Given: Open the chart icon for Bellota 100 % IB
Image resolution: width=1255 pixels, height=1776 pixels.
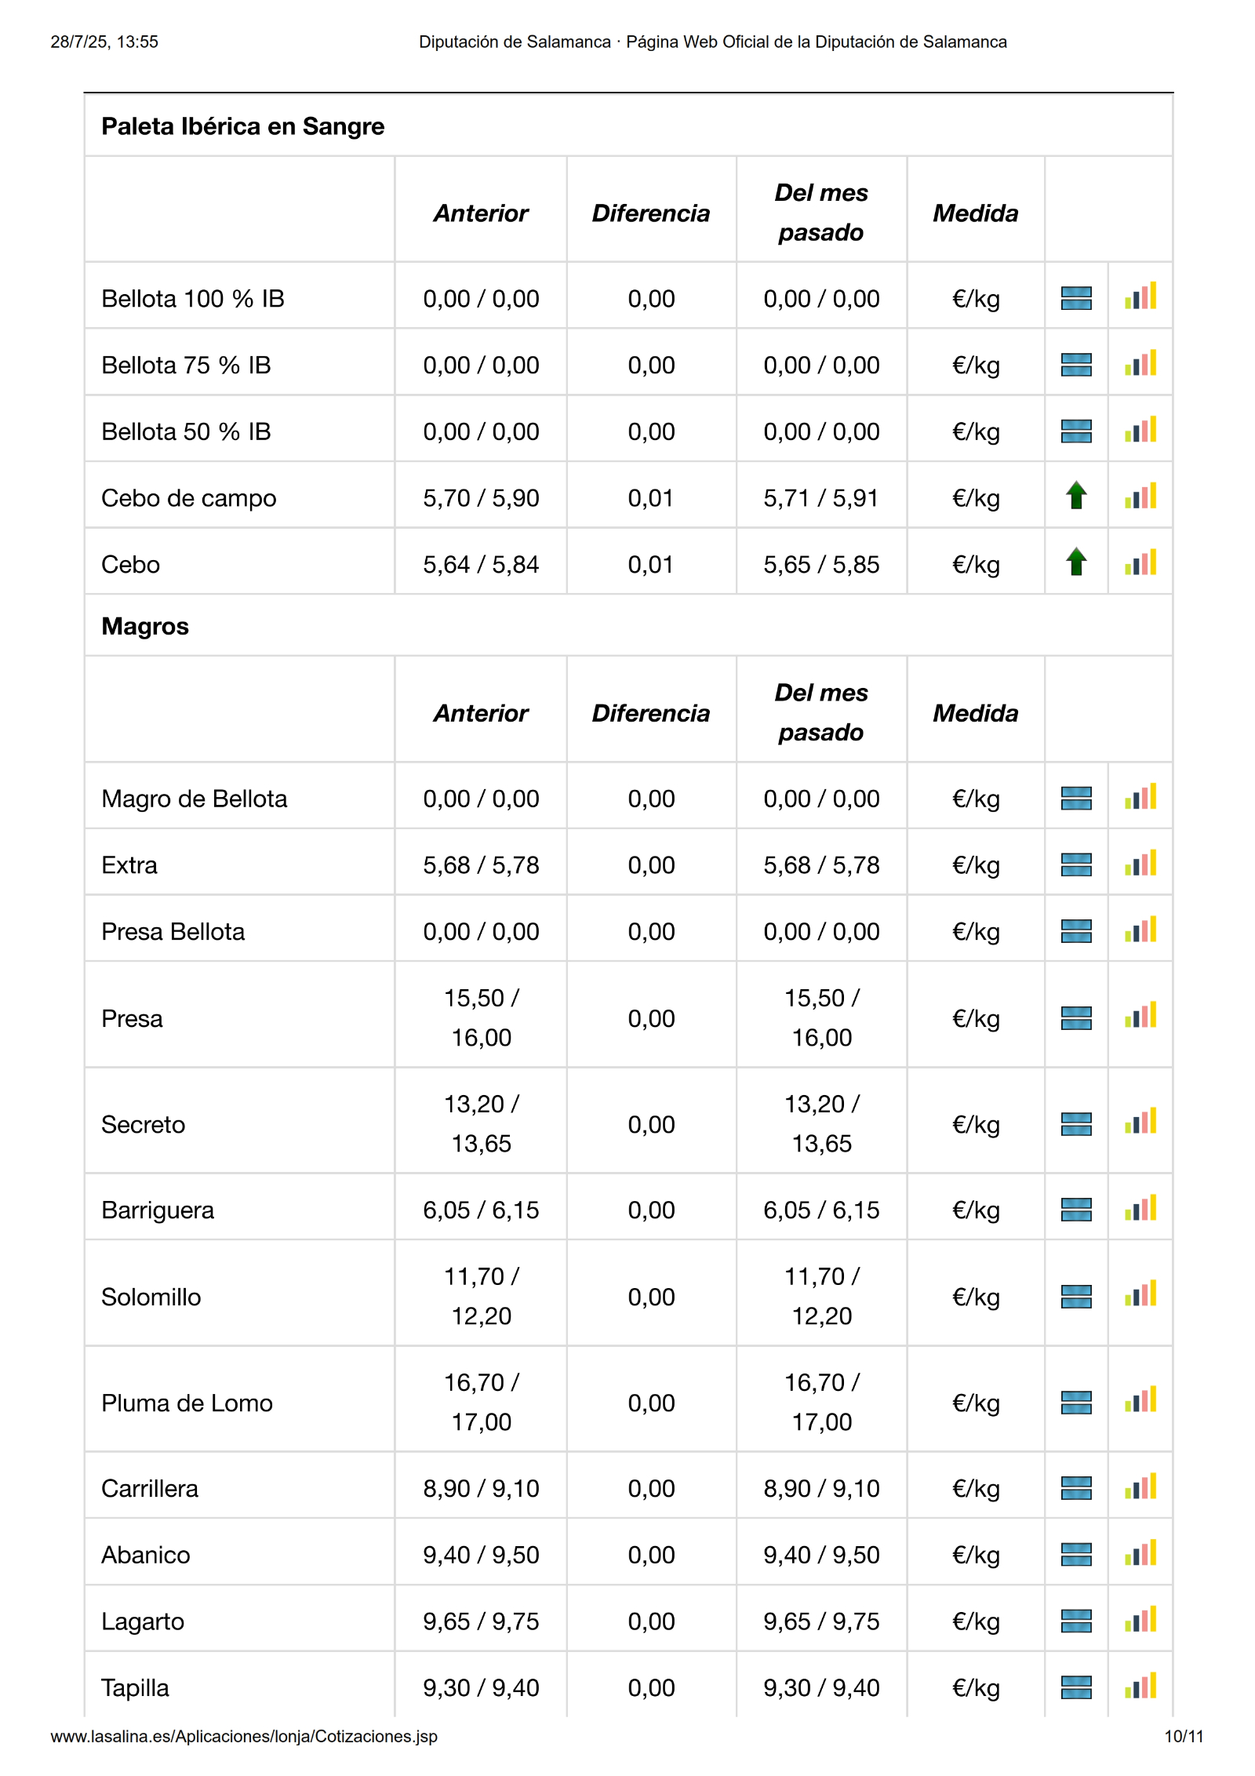Looking at the screenshot, I should [x=1140, y=297].
